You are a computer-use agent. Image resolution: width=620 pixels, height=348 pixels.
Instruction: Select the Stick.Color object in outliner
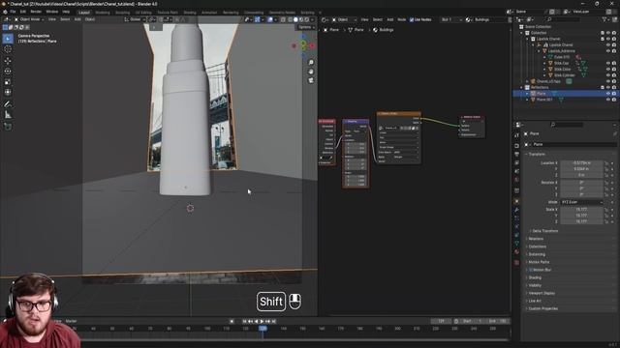pyautogui.click(x=562, y=69)
